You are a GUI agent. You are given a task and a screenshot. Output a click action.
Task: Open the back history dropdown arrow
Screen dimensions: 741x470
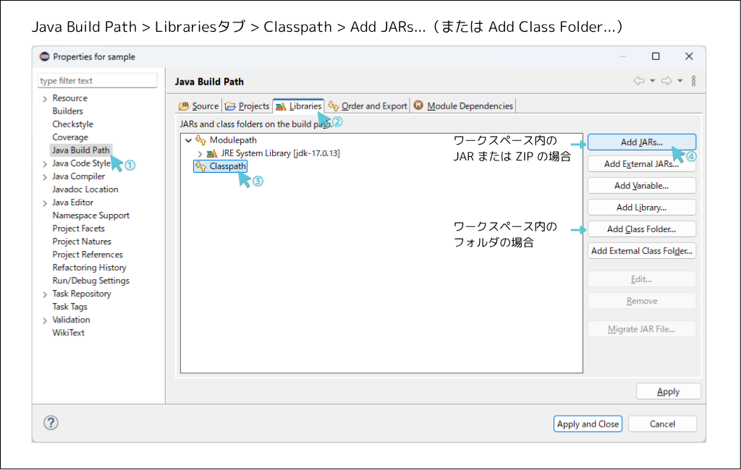[652, 81]
